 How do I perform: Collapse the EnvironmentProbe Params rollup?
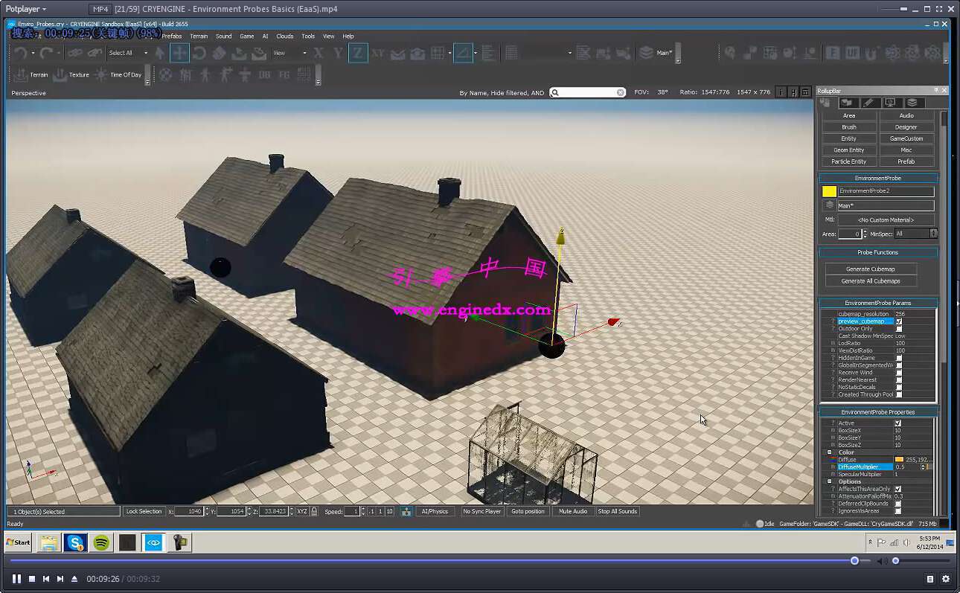click(878, 303)
